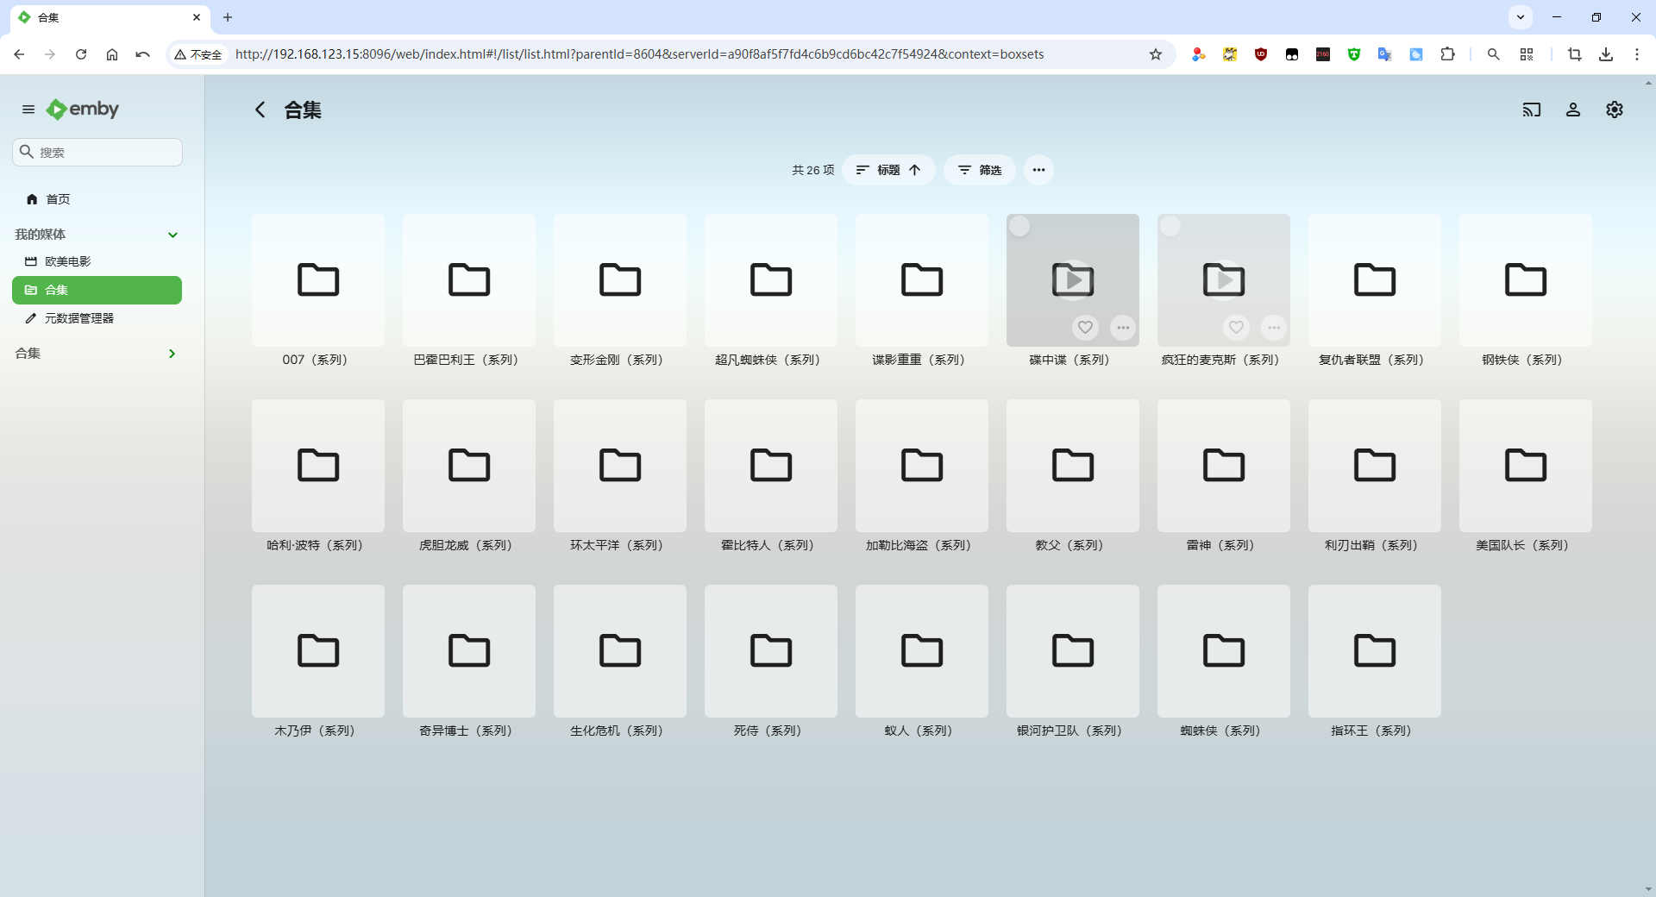Open the more options ellipsis beside 筛选
Viewport: 1656px width, 897px height.
tap(1038, 170)
